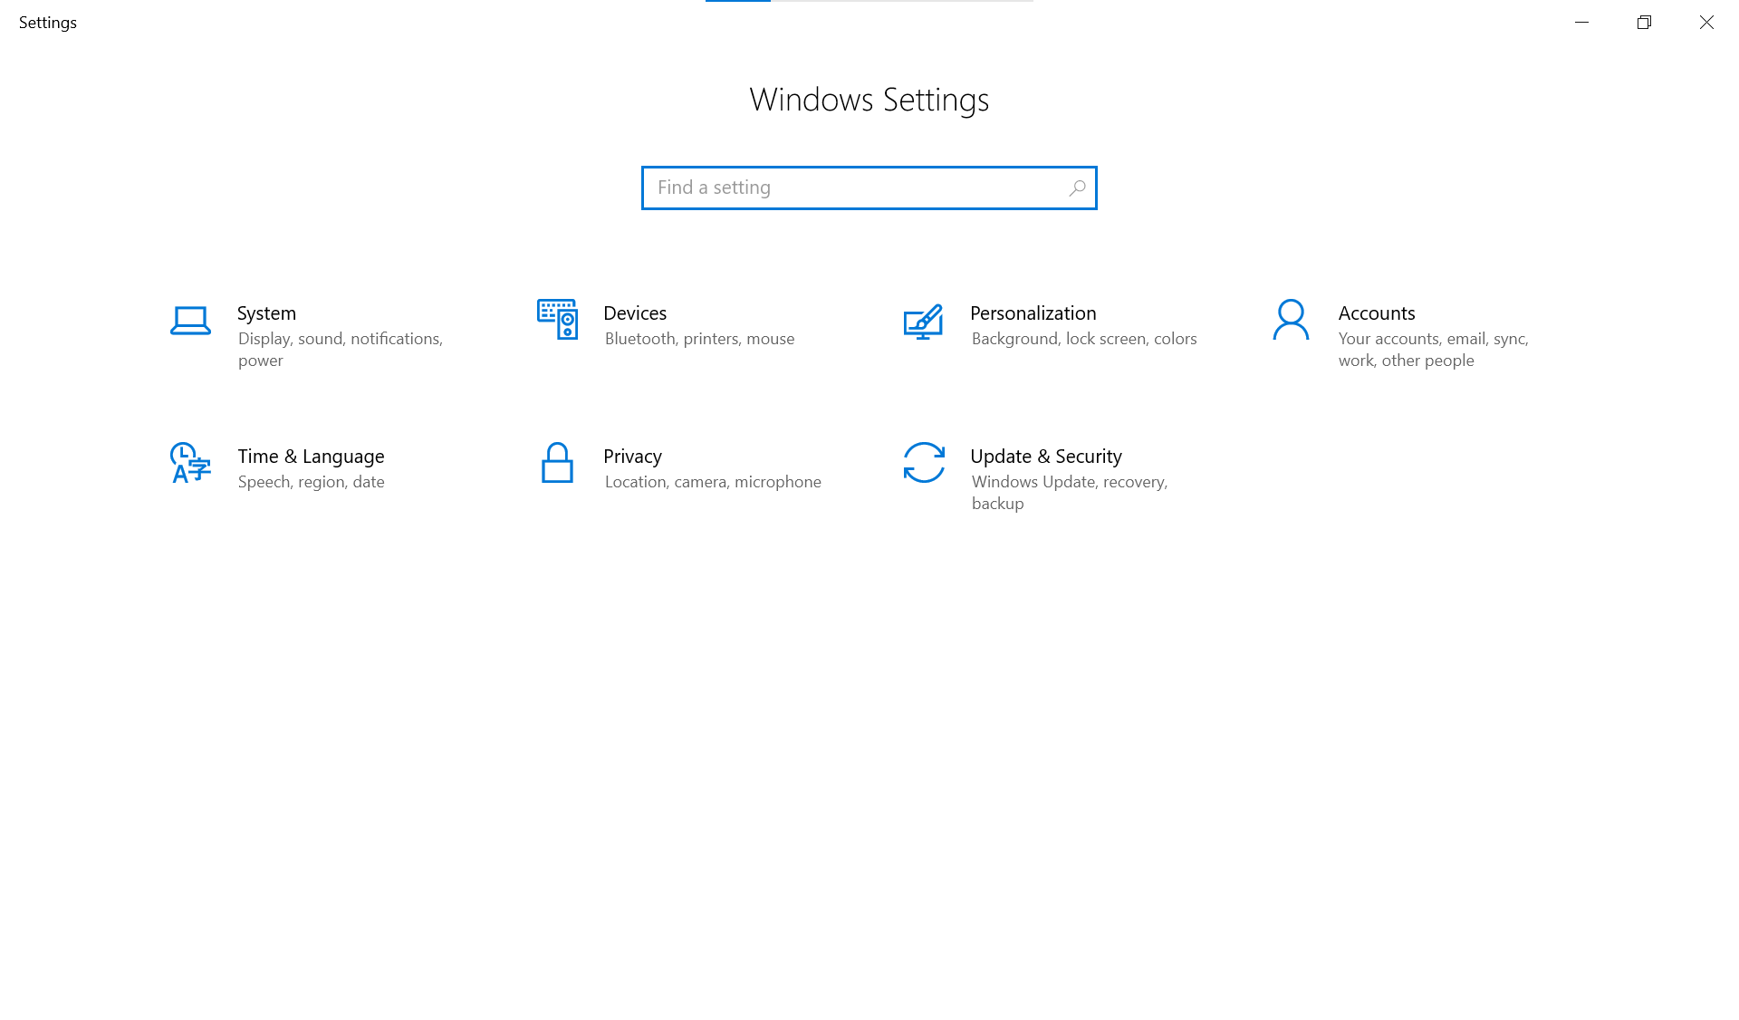This screenshot has width=1739, height=1020.
Task: Click the Time & Language clock icon
Action: click(x=190, y=463)
